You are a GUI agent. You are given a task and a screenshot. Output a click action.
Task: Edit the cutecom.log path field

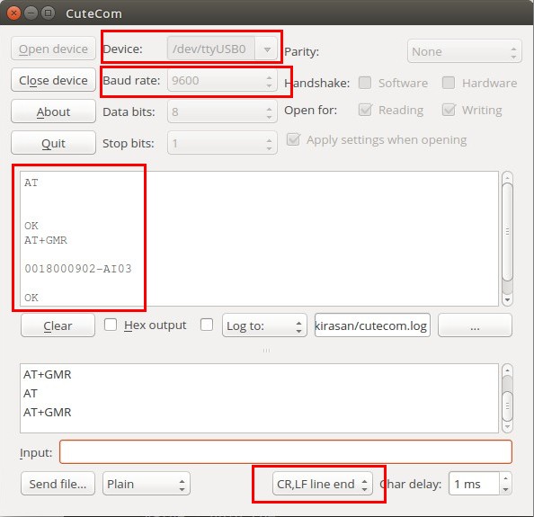tap(372, 325)
